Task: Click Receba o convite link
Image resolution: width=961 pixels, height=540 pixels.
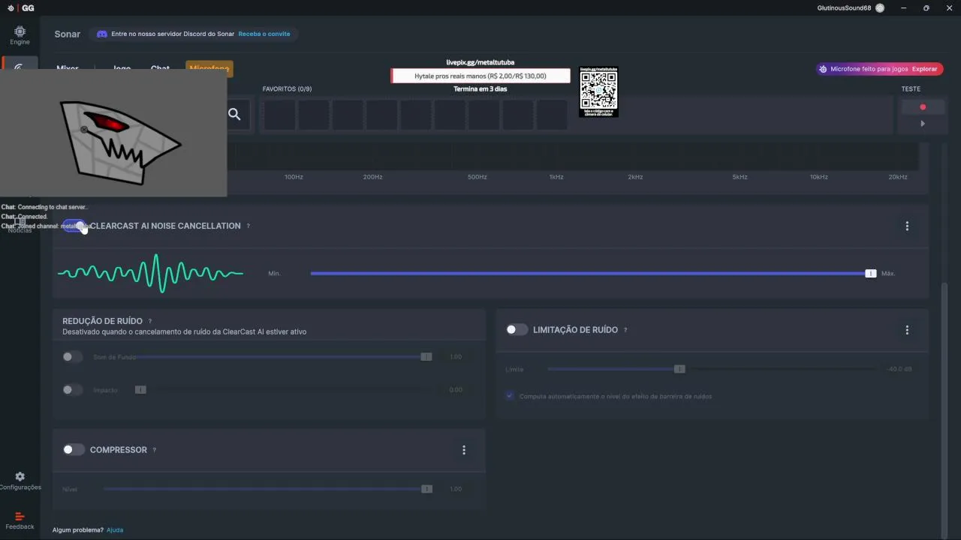Action: click(264, 34)
